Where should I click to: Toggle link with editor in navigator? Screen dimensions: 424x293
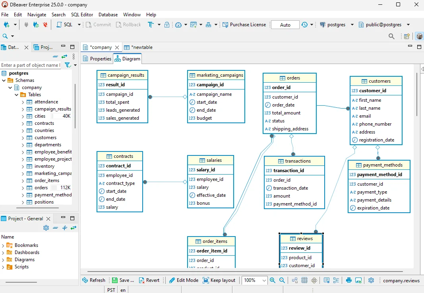64,56
